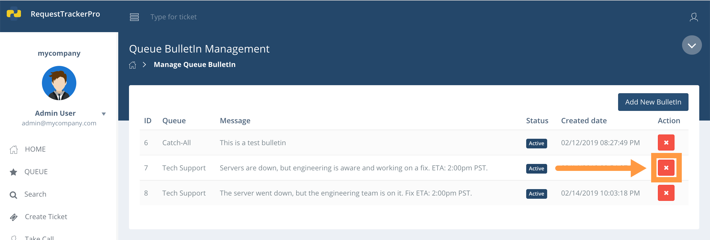The height and width of the screenshot is (240, 710).
Task: Click the home icon in breadcrumb
Action: (132, 65)
